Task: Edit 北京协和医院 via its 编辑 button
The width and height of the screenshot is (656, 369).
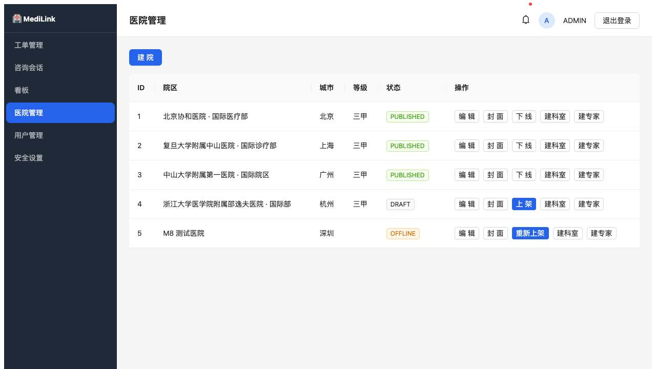Action: (x=467, y=116)
